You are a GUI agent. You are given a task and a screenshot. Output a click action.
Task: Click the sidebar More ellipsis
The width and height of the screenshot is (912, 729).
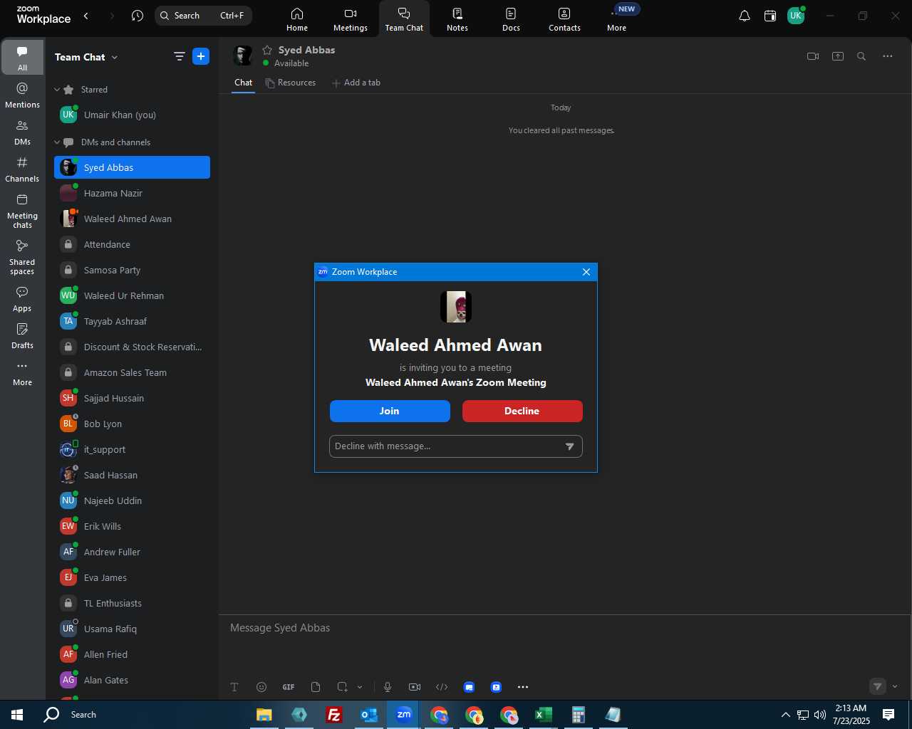point(22,373)
